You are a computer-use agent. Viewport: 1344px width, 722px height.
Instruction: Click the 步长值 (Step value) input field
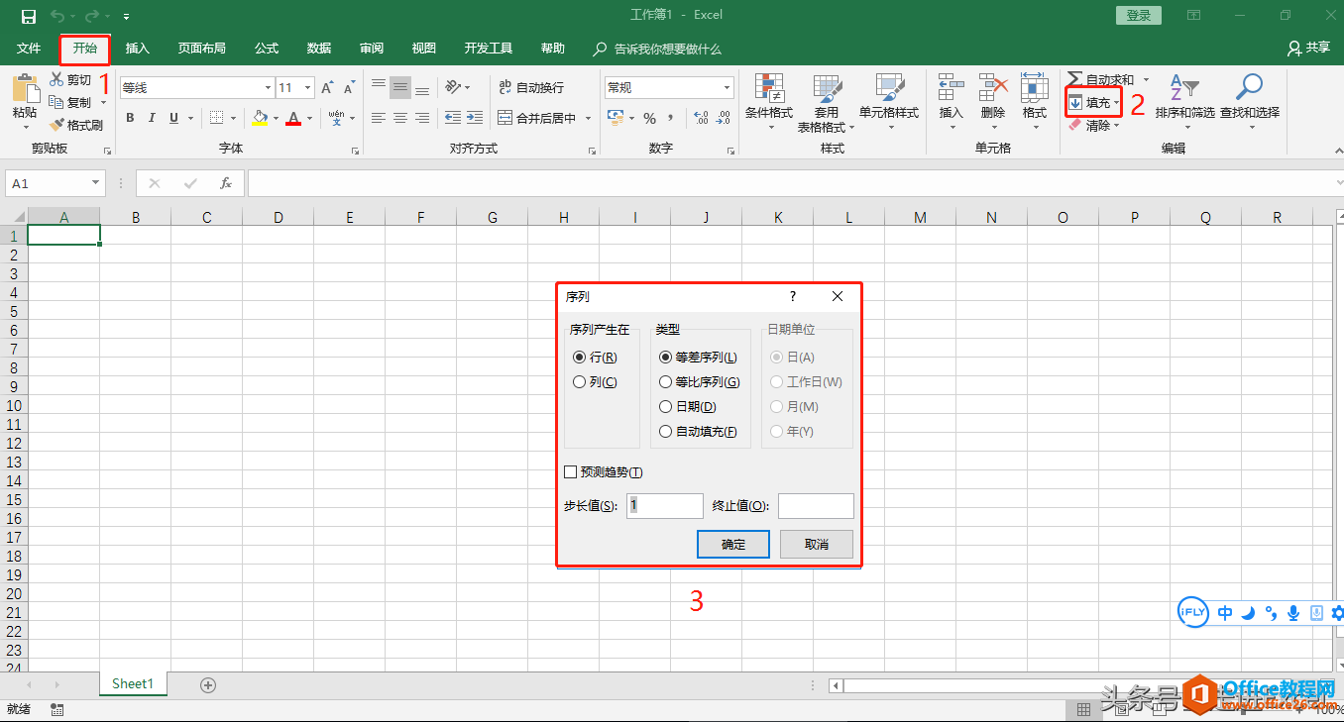click(665, 505)
